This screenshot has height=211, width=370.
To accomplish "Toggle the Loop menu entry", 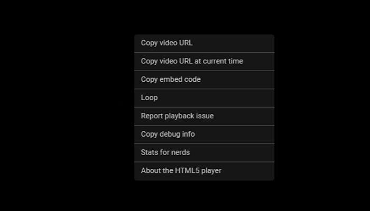I will click(204, 98).
